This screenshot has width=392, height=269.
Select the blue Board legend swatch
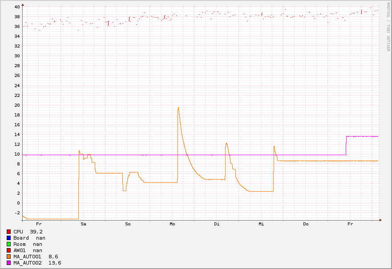9,238
